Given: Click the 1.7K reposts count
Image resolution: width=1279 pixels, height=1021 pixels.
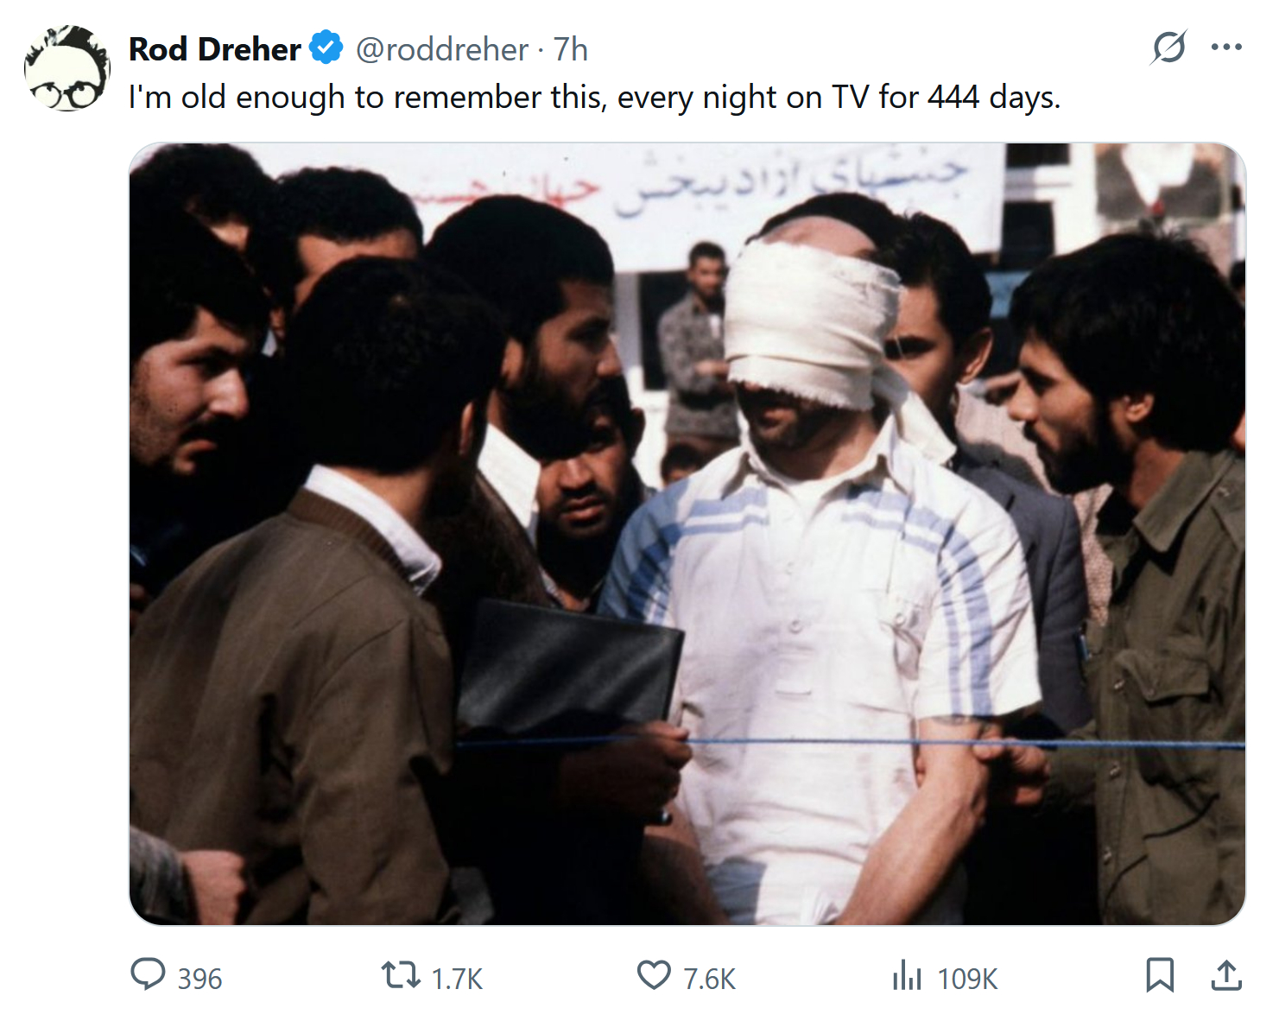Looking at the screenshot, I should pos(457,979).
